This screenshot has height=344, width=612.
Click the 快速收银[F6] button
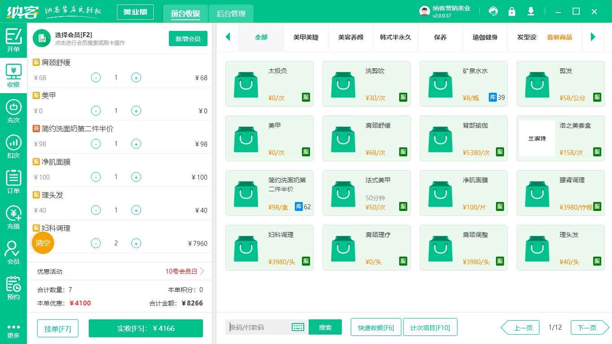click(x=376, y=327)
